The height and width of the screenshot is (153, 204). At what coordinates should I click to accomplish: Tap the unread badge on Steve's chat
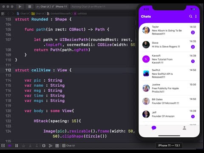click(193, 47)
